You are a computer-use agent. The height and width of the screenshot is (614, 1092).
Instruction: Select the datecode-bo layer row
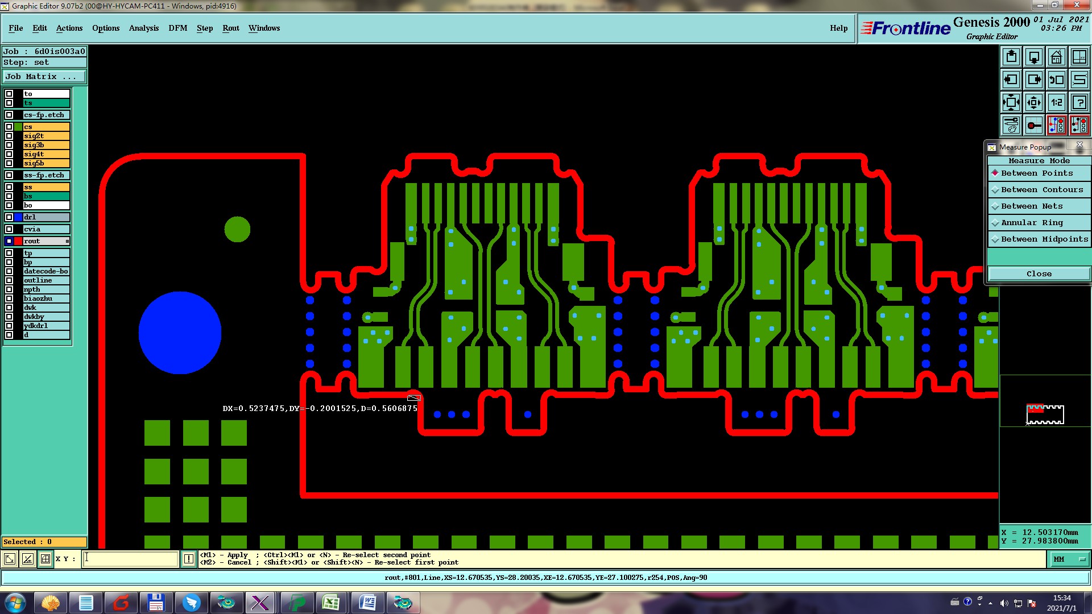(x=47, y=271)
